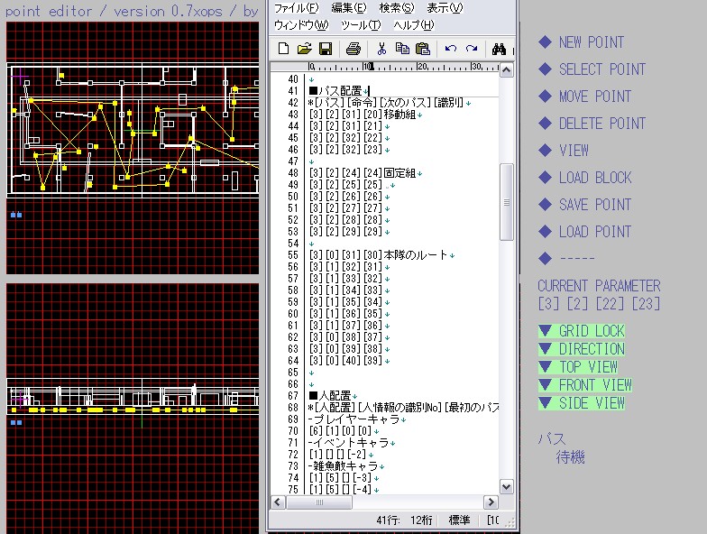Click diamond icon beside DELETE POINT
707x534 pixels.
(x=545, y=123)
